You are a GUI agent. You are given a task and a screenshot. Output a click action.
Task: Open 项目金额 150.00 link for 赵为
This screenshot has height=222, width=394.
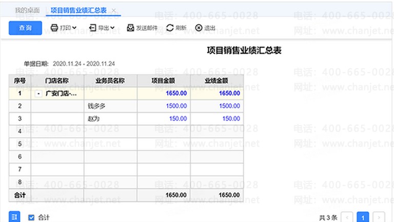178,118
